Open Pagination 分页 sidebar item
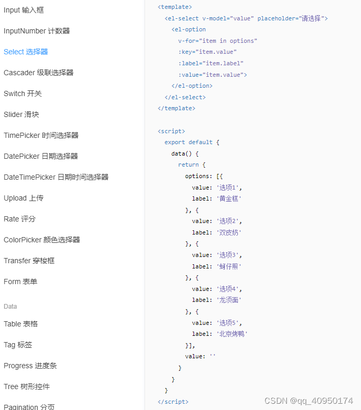361x410 pixels. [29, 407]
